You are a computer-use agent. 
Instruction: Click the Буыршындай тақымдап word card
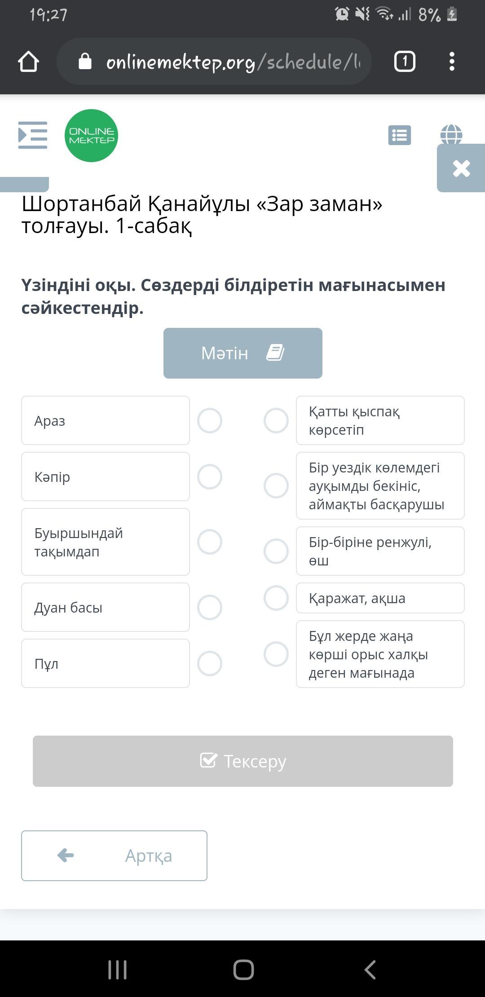click(x=106, y=542)
